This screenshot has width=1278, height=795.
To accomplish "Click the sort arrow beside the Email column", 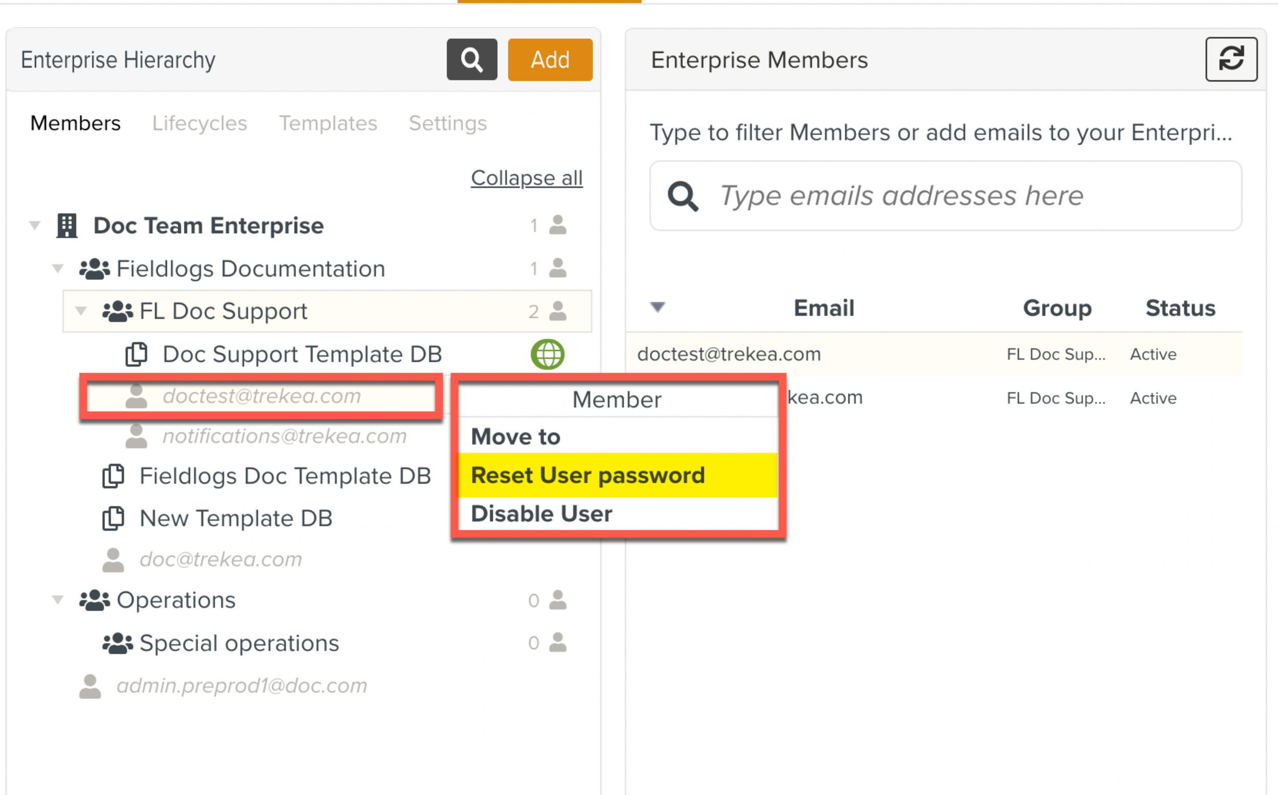I will click(x=658, y=307).
